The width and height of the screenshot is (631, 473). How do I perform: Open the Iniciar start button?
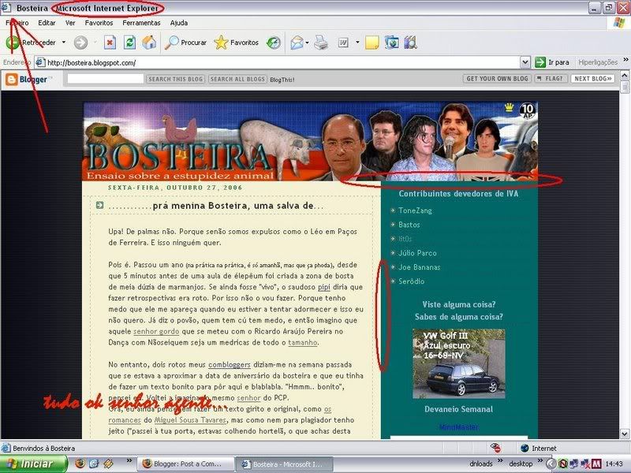[x=34, y=464]
